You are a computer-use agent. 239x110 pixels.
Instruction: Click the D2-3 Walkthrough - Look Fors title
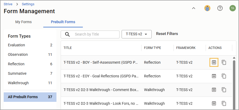coord(101,103)
